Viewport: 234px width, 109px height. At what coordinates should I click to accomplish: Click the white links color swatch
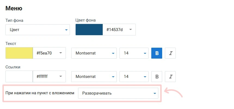coord(19,77)
